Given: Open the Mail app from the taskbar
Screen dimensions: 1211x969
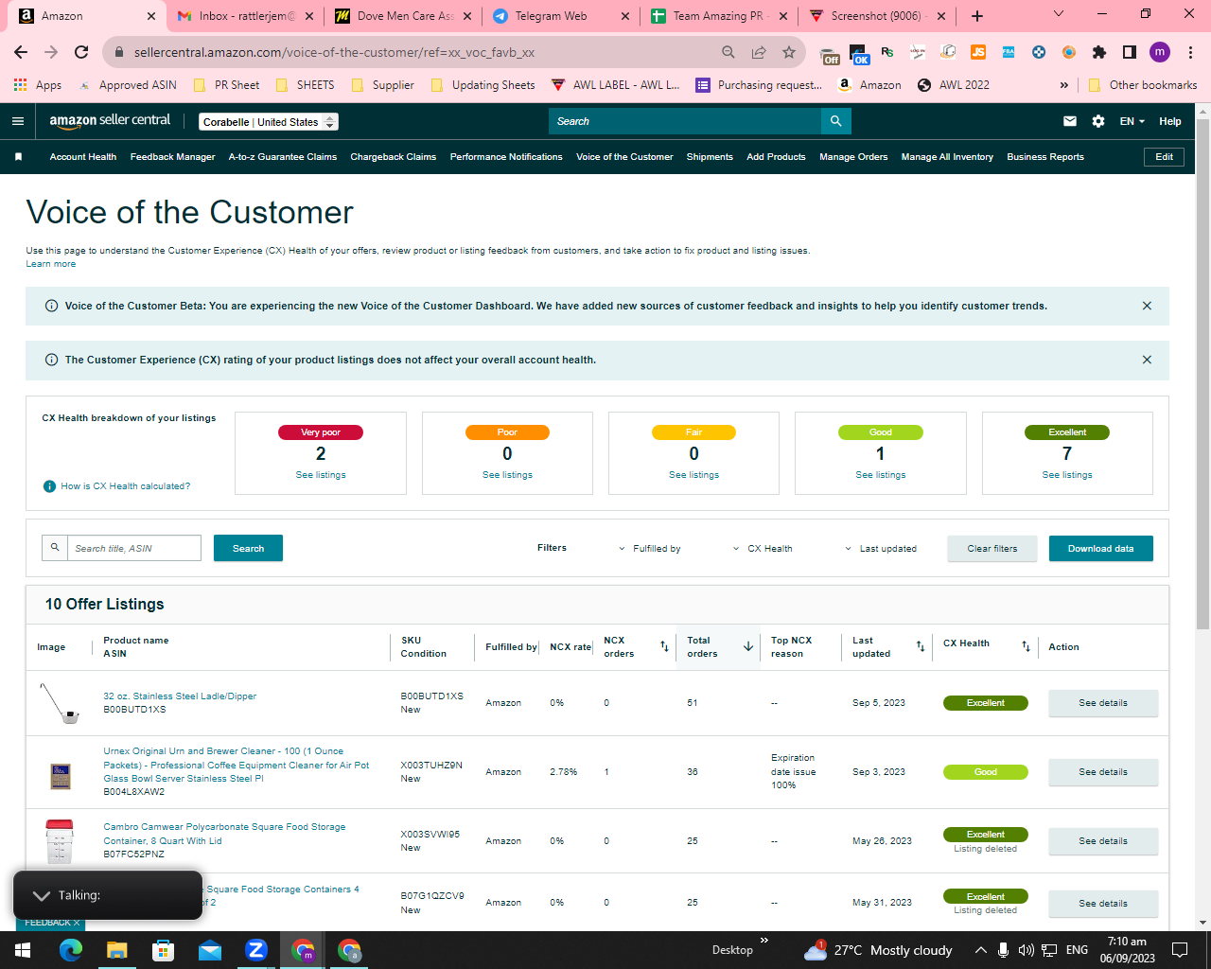Looking at the screenshot, I should (x=210, y=950).
